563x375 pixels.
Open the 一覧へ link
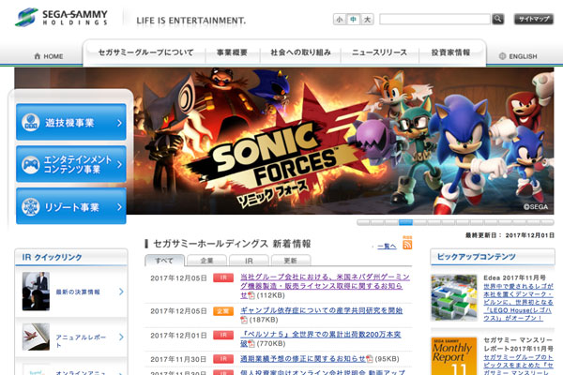[387, 247]
